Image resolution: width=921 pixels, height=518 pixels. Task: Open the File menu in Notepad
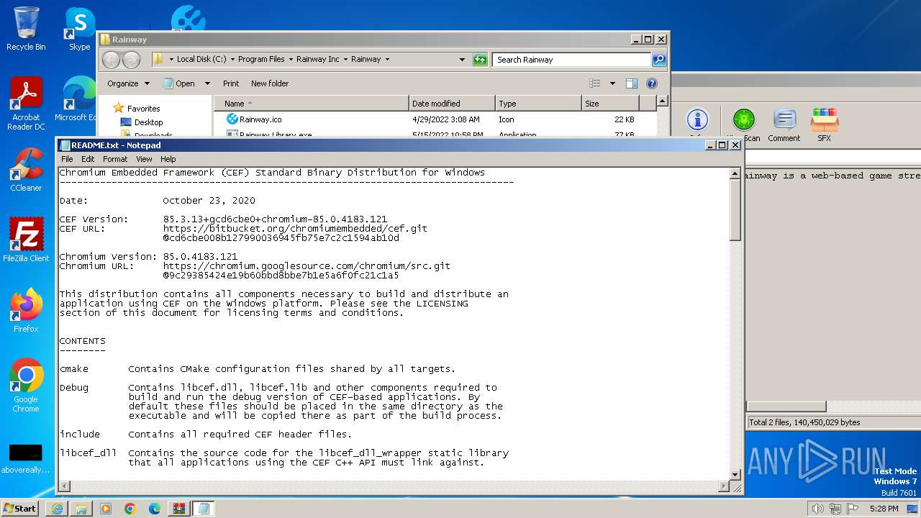[67, 159]
